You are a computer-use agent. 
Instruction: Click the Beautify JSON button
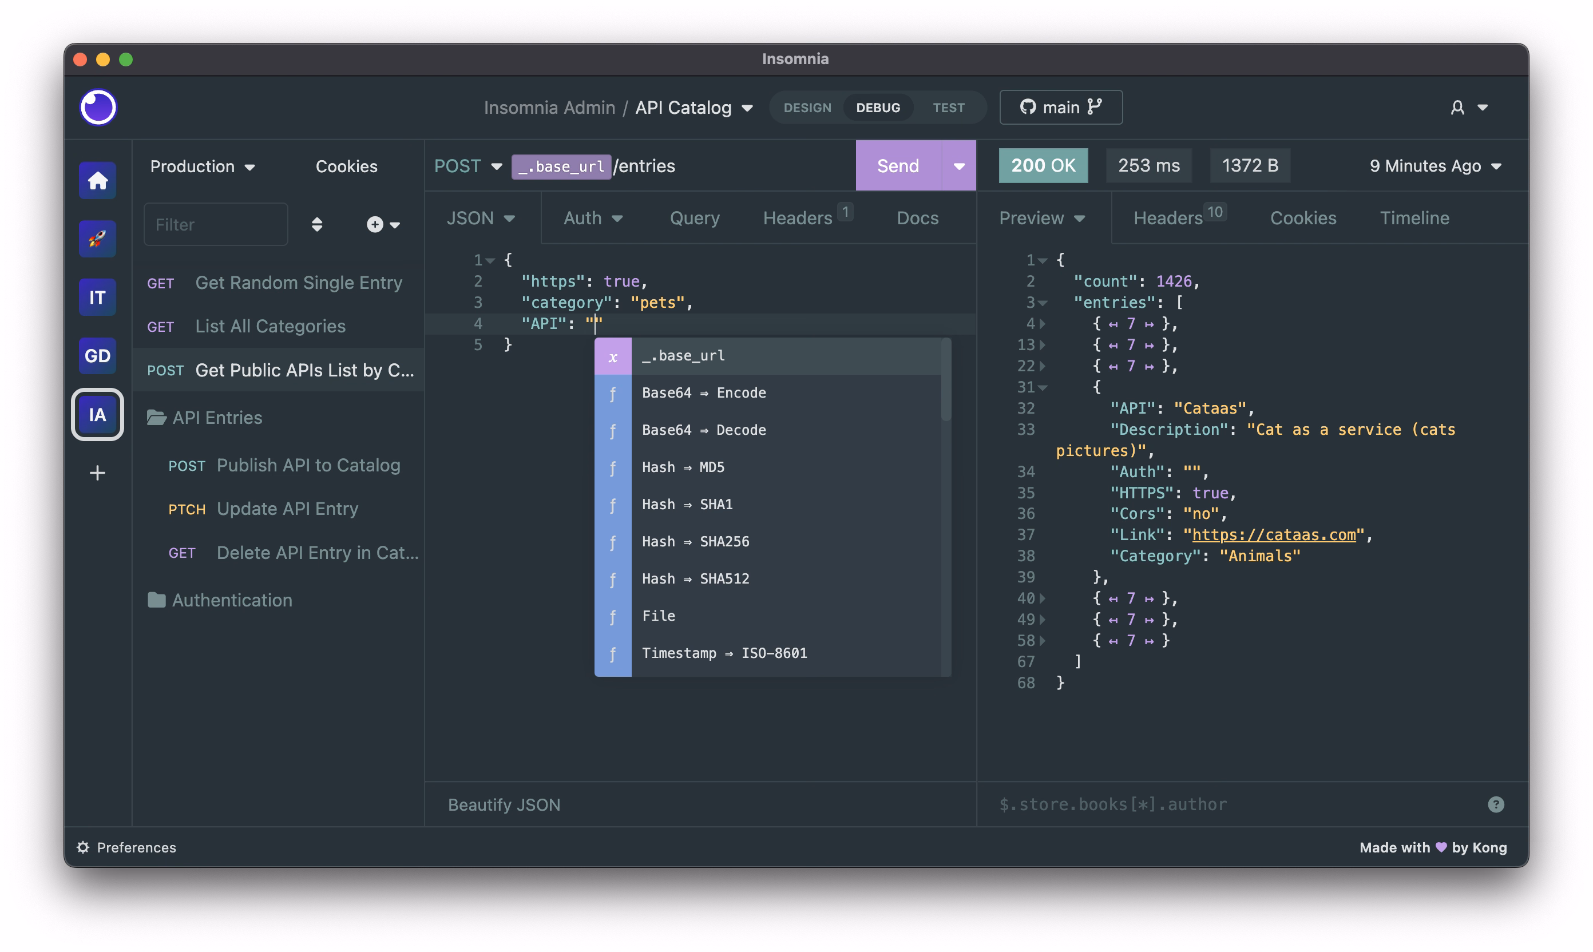point(504,804)
